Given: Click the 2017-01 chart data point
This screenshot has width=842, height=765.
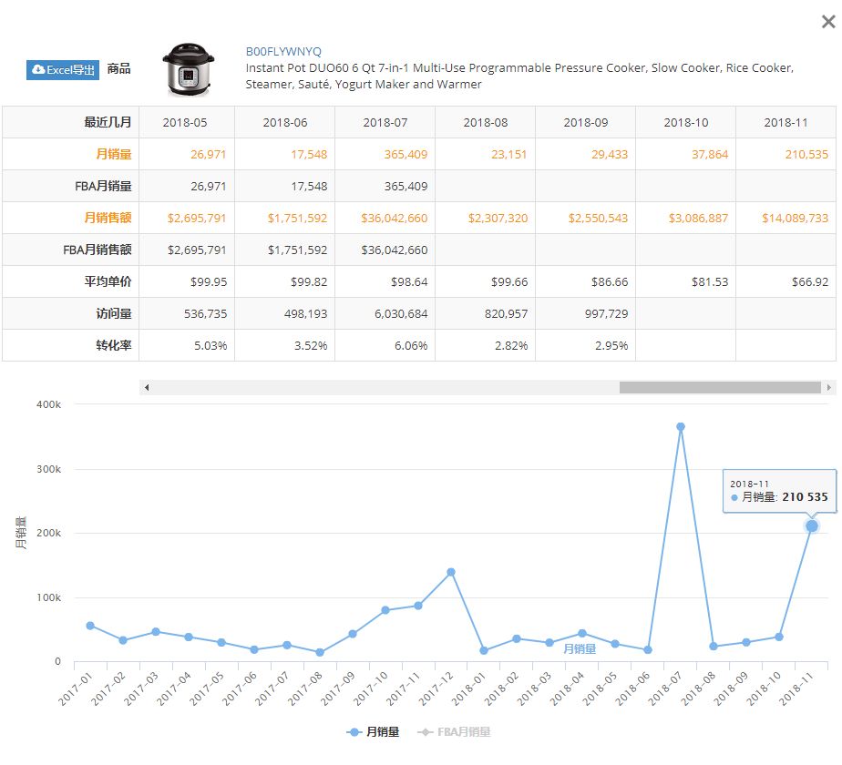Looking at the screenshot, I should click(90, 626).
